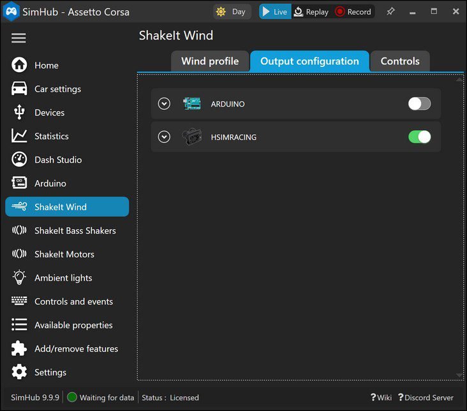
Task: Click the Add/remove features puzzle icon
Action: point(19,348)
